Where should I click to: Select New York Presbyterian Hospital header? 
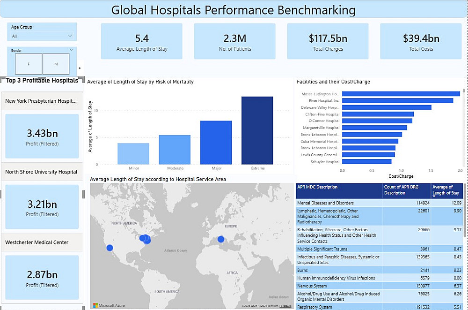point(42,101)
